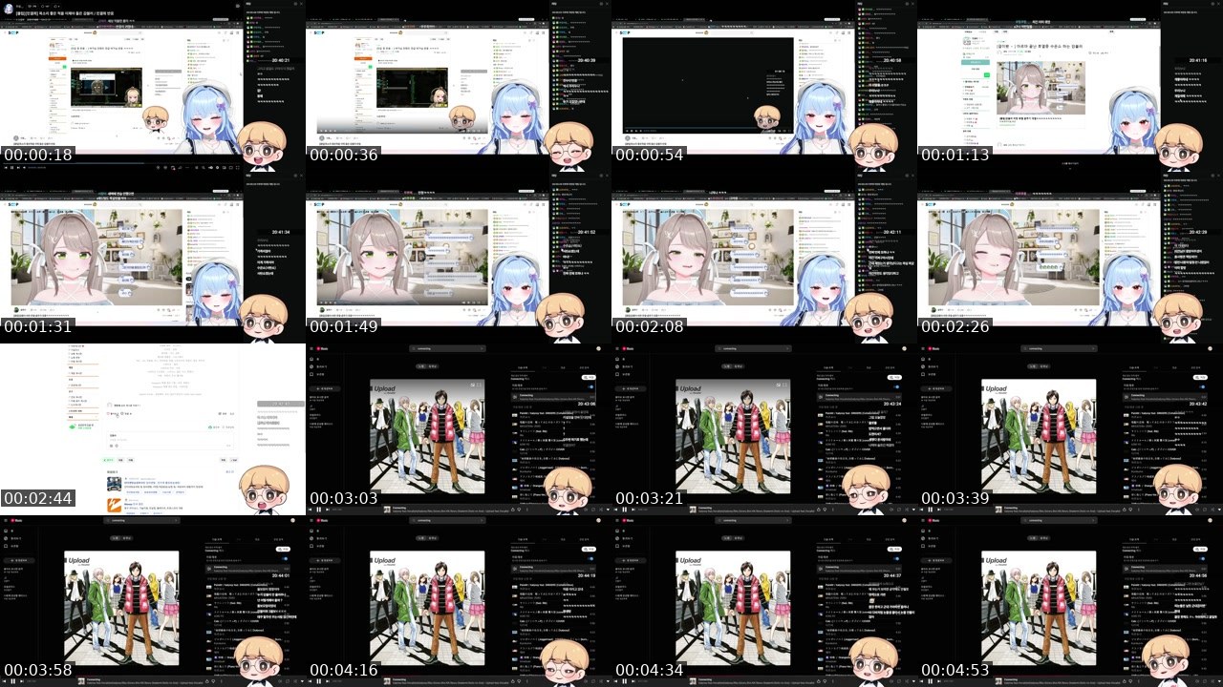The width and height of the screenshot is (1223, 687).
Task: Select the thumbnail at 00:00:36
Action: (x=459, y=86)
